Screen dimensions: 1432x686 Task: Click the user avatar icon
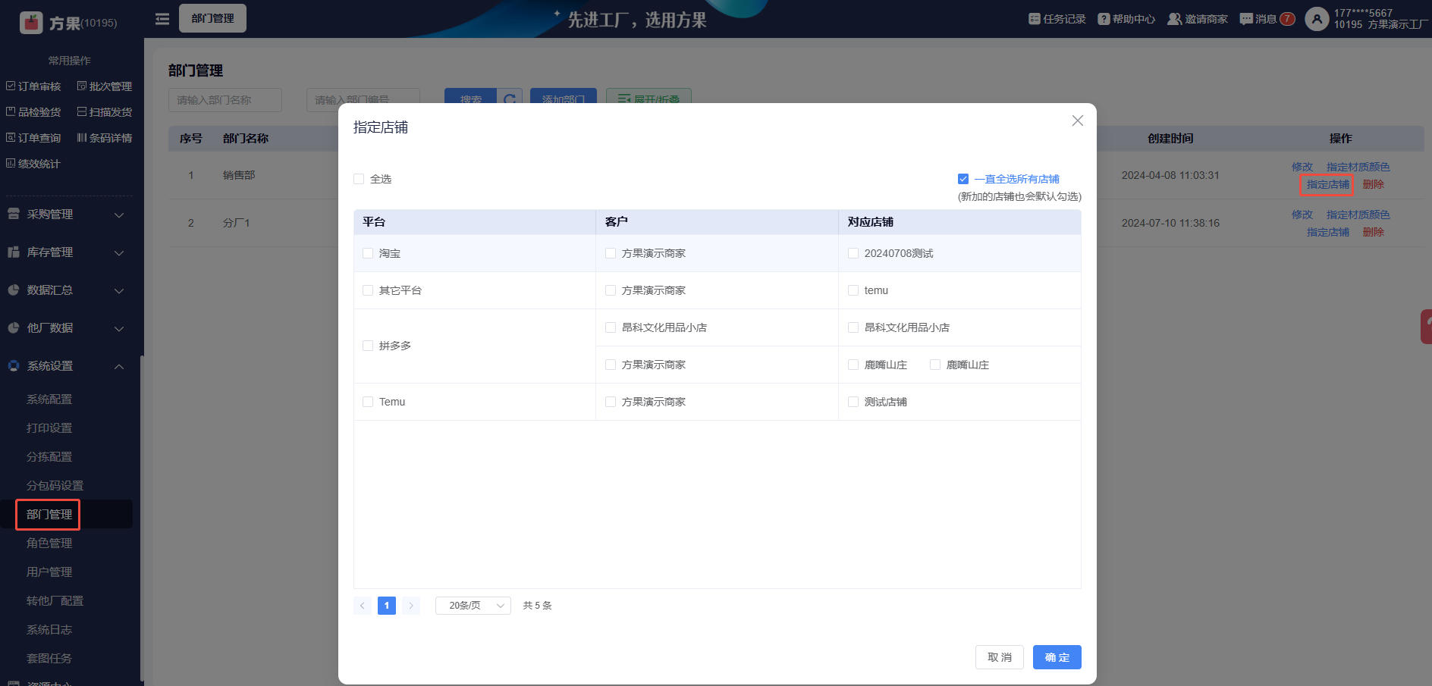click(1317, 19)
